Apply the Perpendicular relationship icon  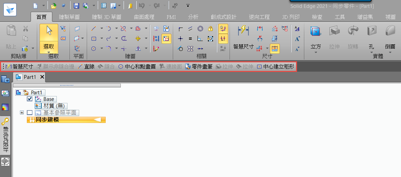(x=200, y=39)
